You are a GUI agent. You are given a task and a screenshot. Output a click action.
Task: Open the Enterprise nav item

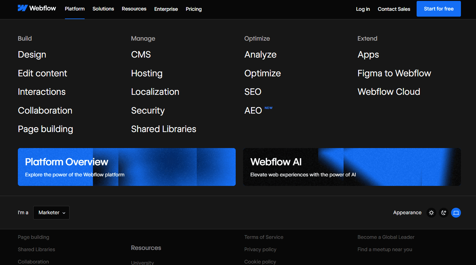pyautogui.click(x=166, y=9)
